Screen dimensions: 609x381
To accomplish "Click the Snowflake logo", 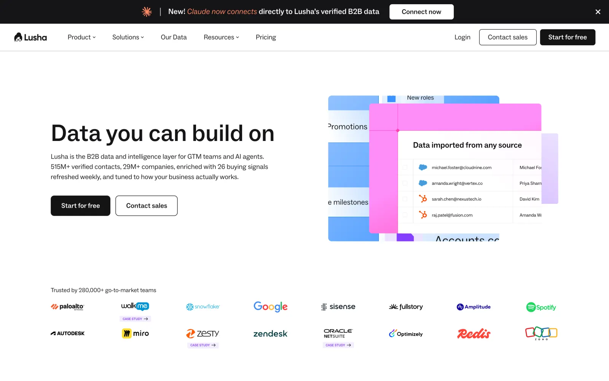I will 203,307.
